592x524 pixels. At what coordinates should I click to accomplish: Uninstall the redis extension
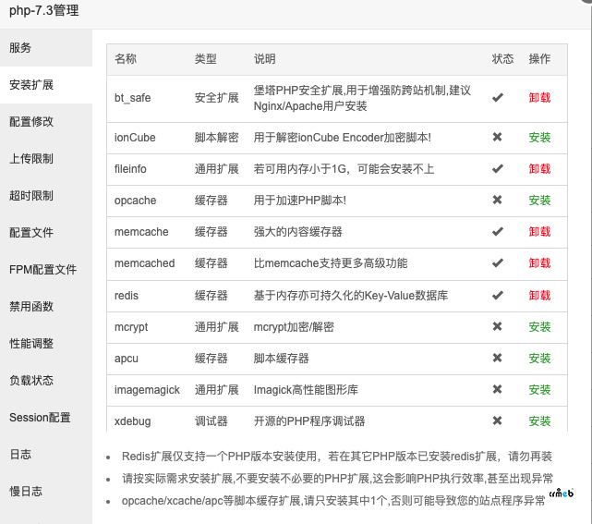point(539,296)
